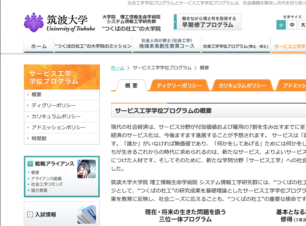
Task: Click the teal arrow icon beside 戦略アライアンス
Action: [30, 163]
